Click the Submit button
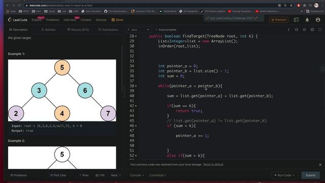The image size is (325, 183). point(310,175)
